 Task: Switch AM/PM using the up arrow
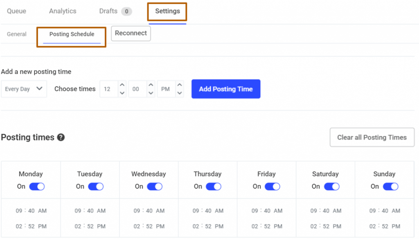pos(180,85)
